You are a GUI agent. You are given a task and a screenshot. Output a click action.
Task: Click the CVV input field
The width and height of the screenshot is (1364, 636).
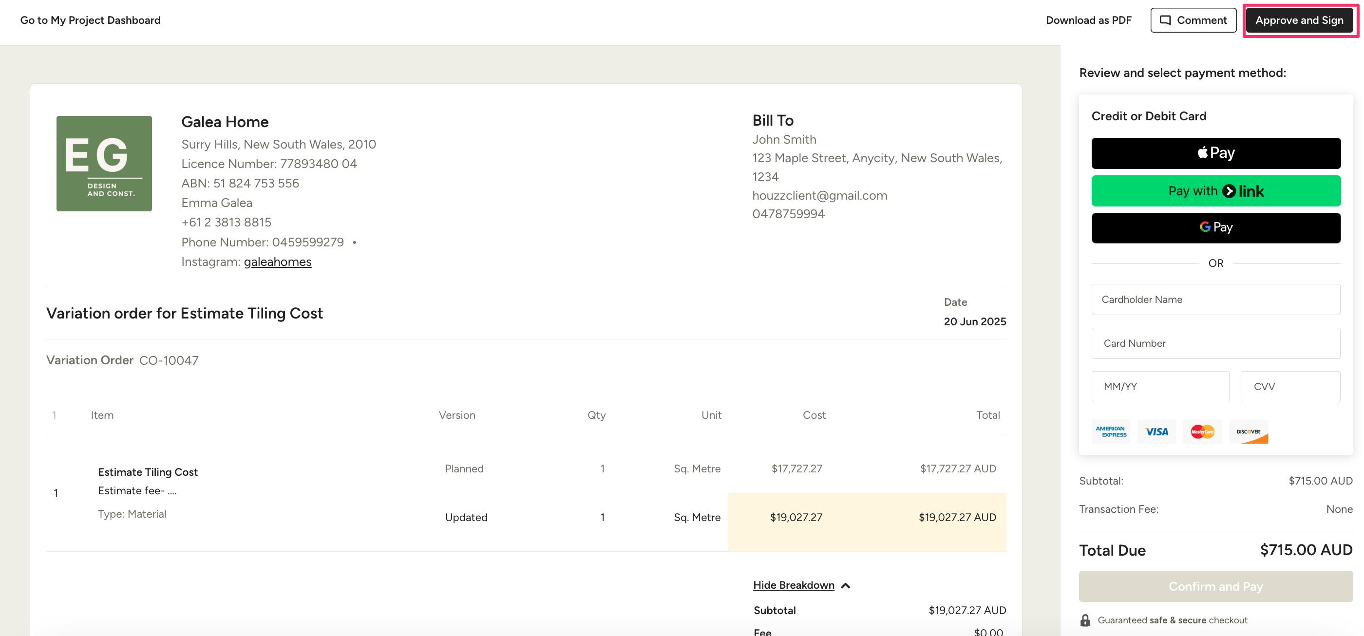pos(1290,387)
